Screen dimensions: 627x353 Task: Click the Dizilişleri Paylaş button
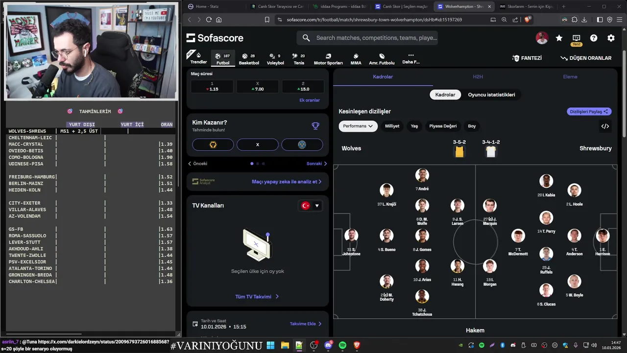point(589,111)
